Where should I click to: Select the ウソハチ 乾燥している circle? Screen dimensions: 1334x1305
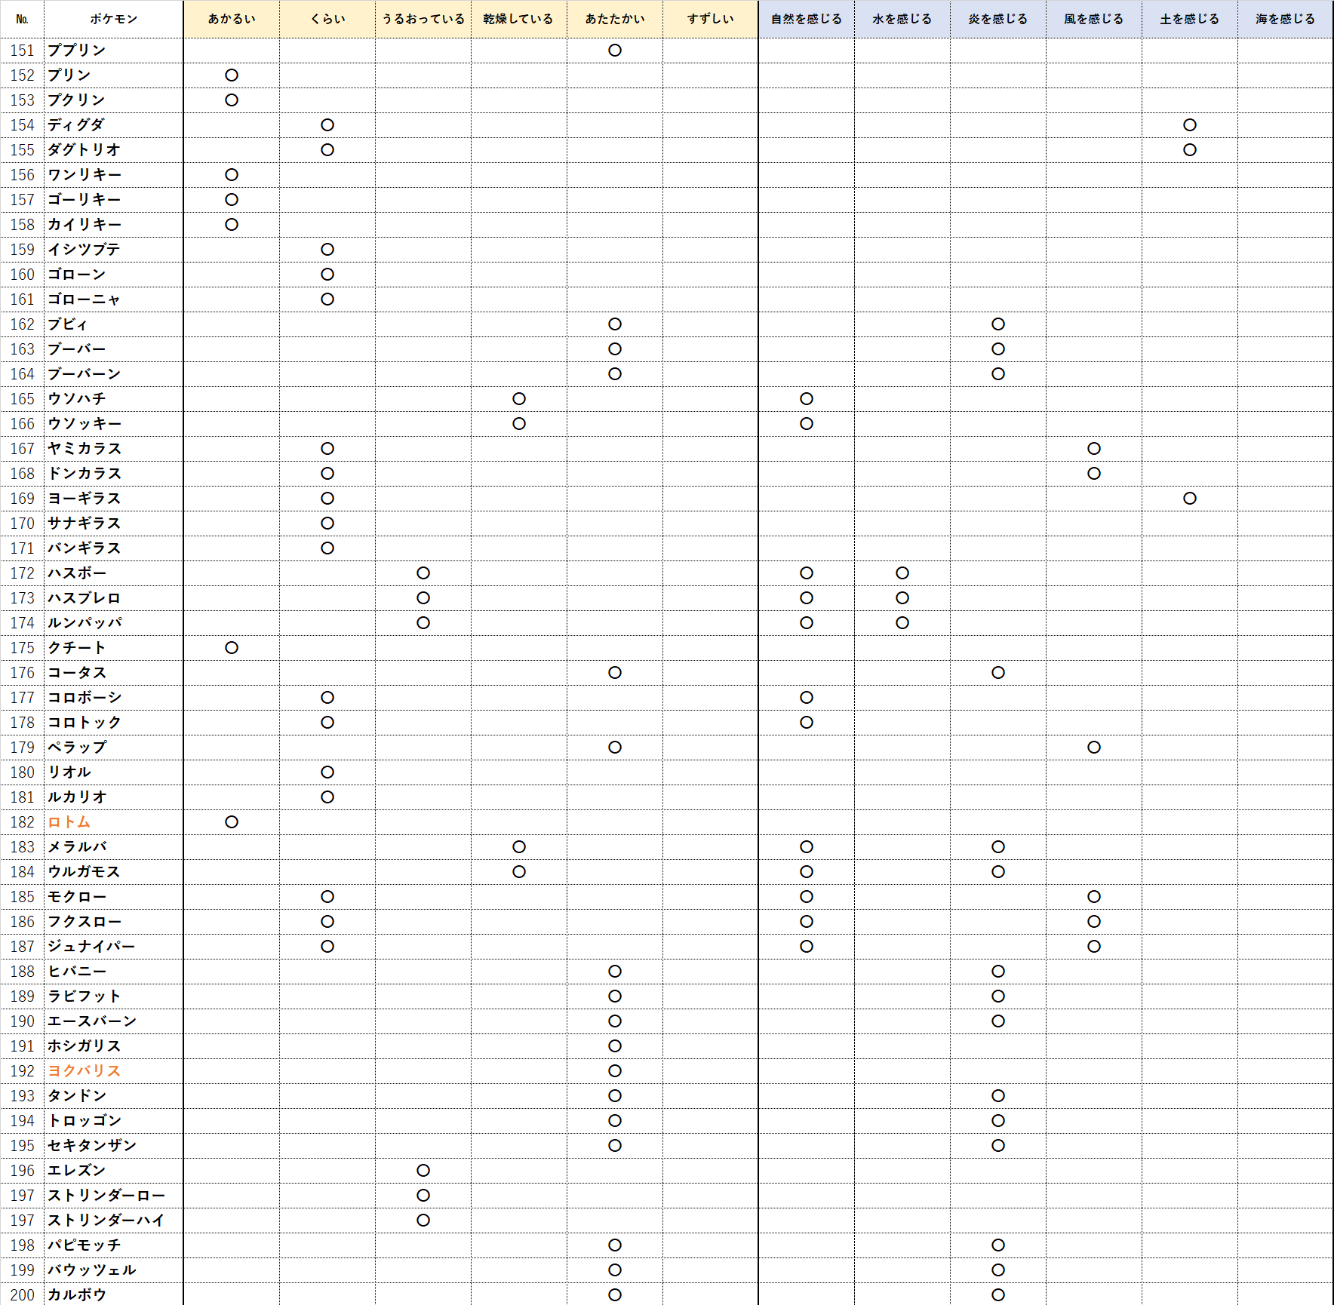[519, 399]
